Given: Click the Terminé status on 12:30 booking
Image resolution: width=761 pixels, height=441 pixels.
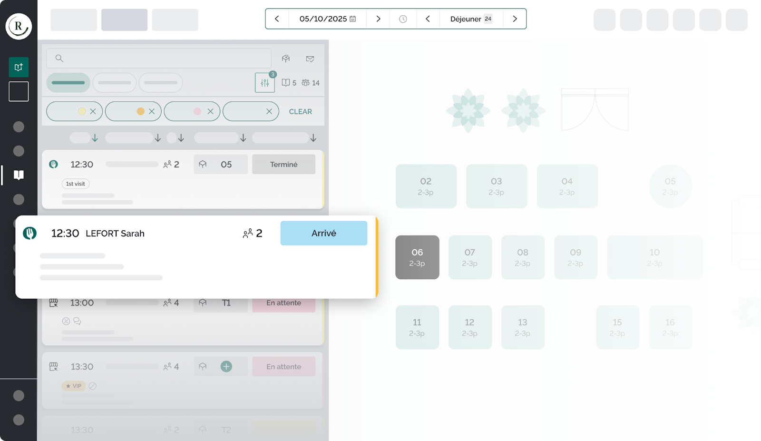Looking at the screenshot, I should (x=283, y=164).
